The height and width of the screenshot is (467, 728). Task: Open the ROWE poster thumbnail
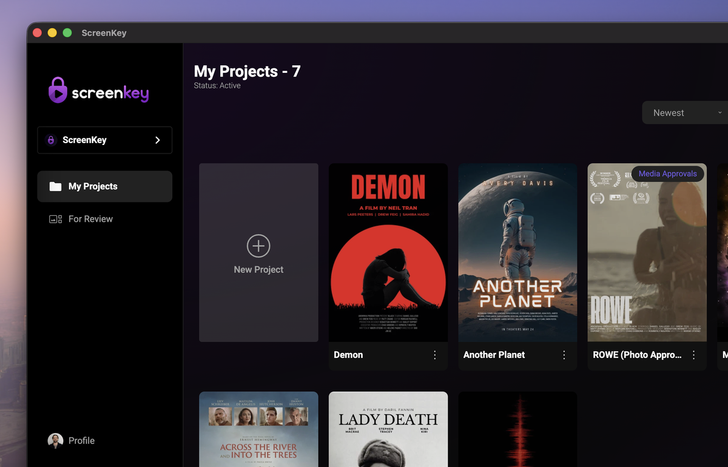click(x=647, y=252)
